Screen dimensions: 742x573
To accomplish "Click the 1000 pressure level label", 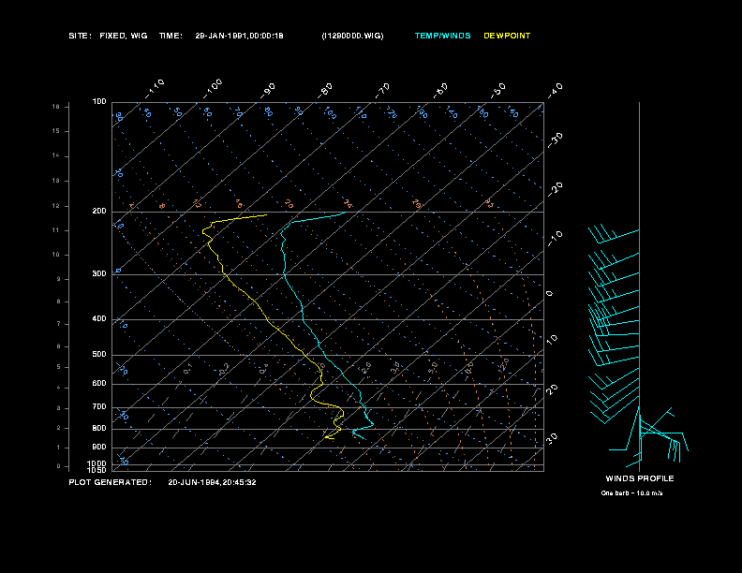I will pyautogui.click(x=96, y=463).
